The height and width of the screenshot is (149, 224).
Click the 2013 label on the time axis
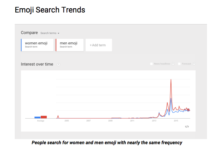tap(154, 121)
